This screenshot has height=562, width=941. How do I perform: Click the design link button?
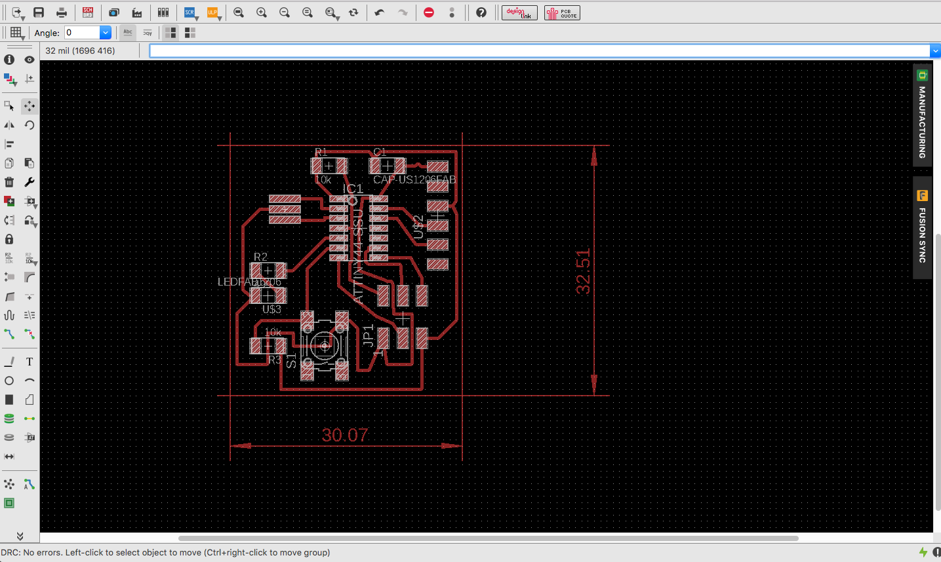[x=519, y=12]
